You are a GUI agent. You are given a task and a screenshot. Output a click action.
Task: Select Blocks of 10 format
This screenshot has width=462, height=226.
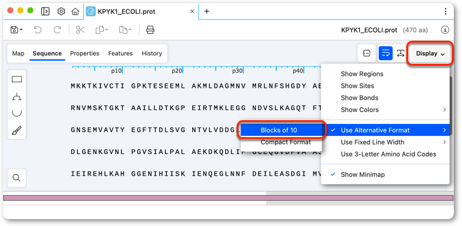(x=281, y=130)
